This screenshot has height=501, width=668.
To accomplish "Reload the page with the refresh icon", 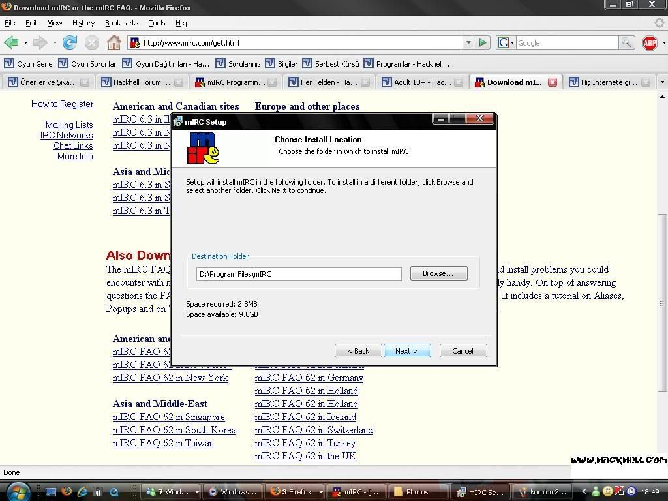I will (70, 42).
